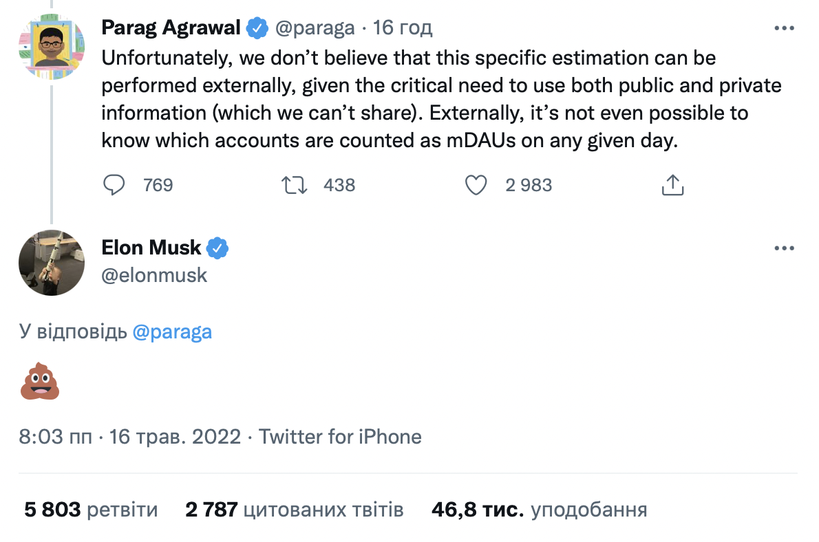This screenshot has height=542, width=819.
Task: Click the Twitter for iPhone source link
Action: coord(340,437)
